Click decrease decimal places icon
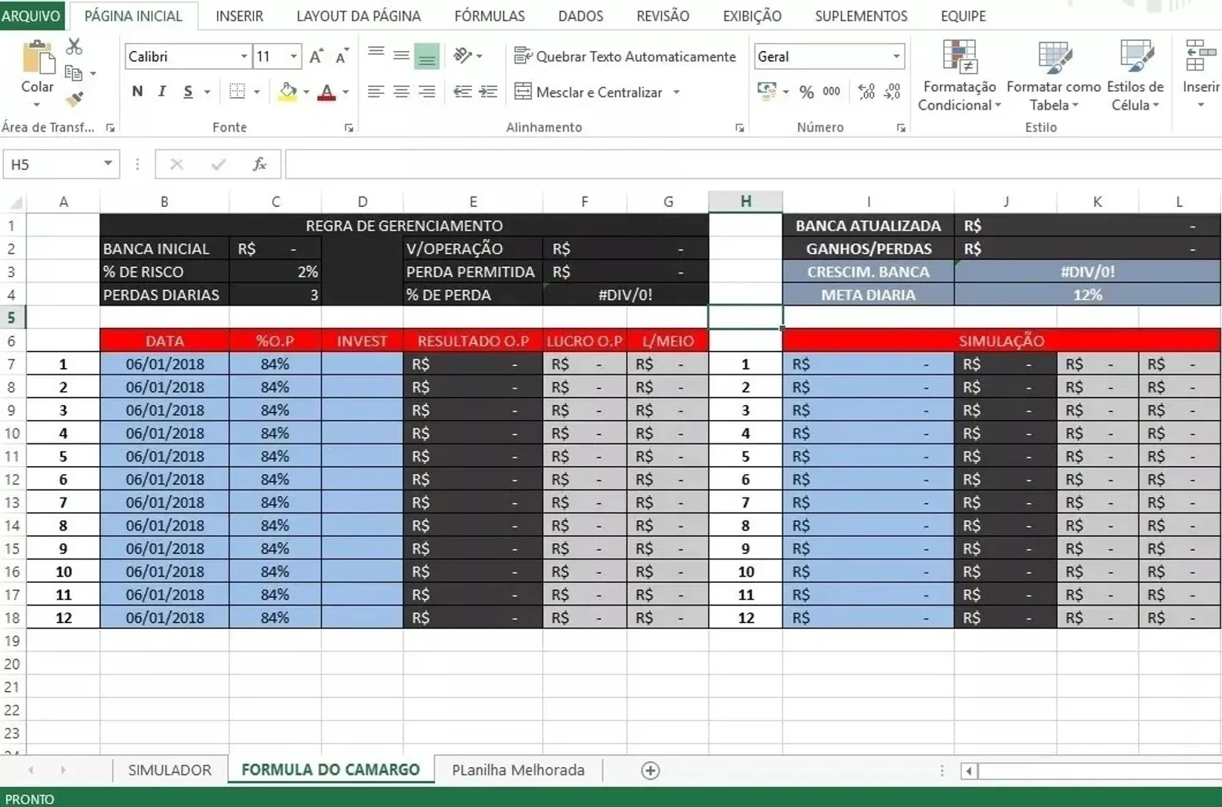 coord(892,92)
